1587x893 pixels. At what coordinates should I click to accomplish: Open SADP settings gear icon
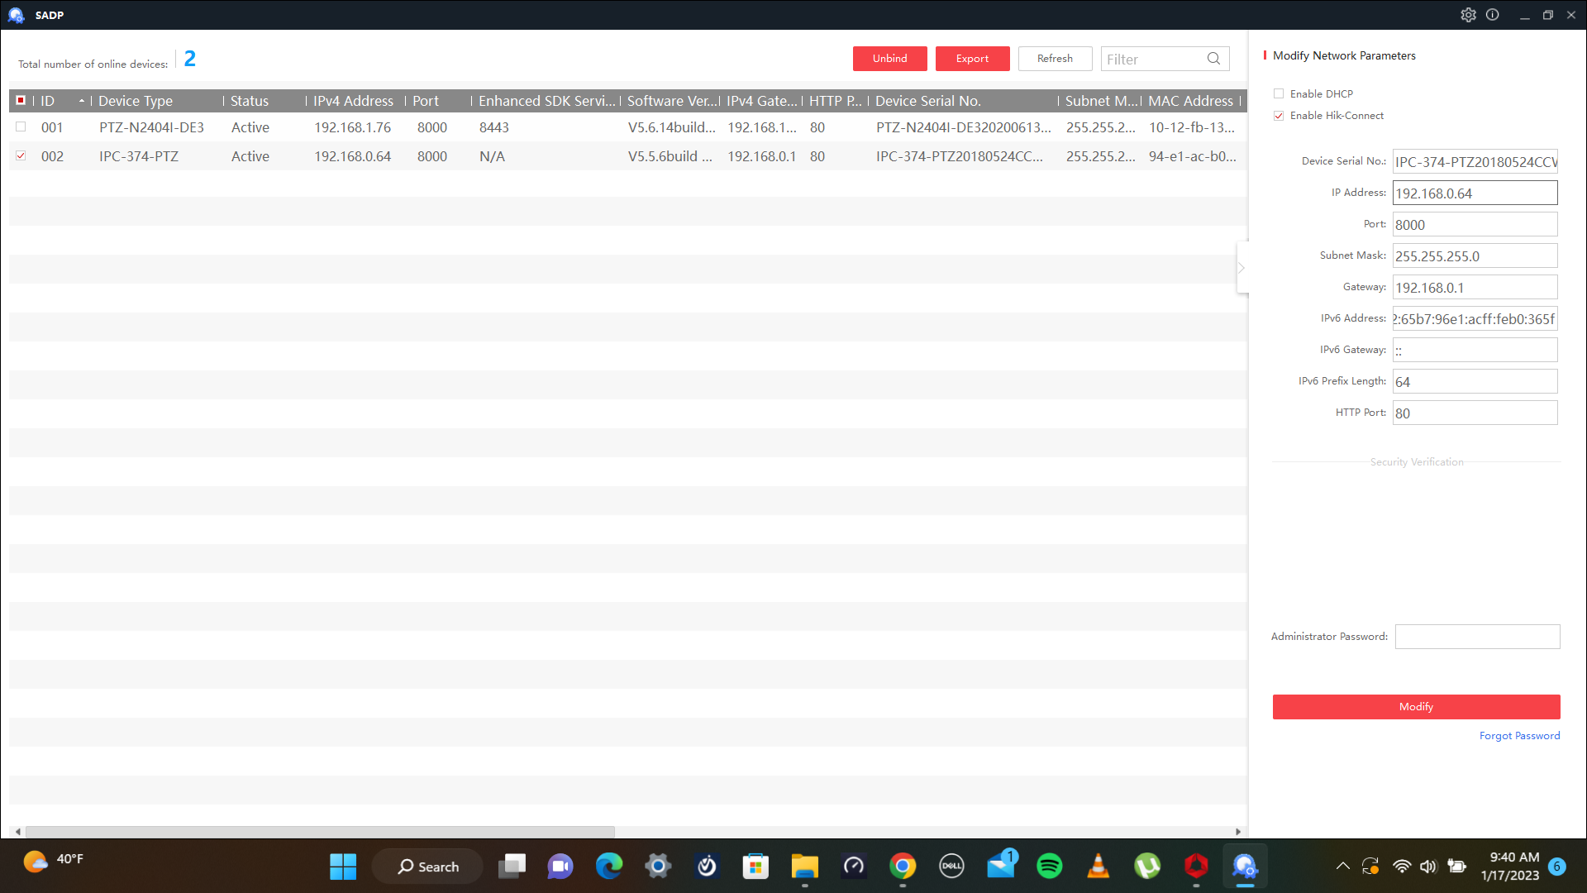coord(1468,15)
